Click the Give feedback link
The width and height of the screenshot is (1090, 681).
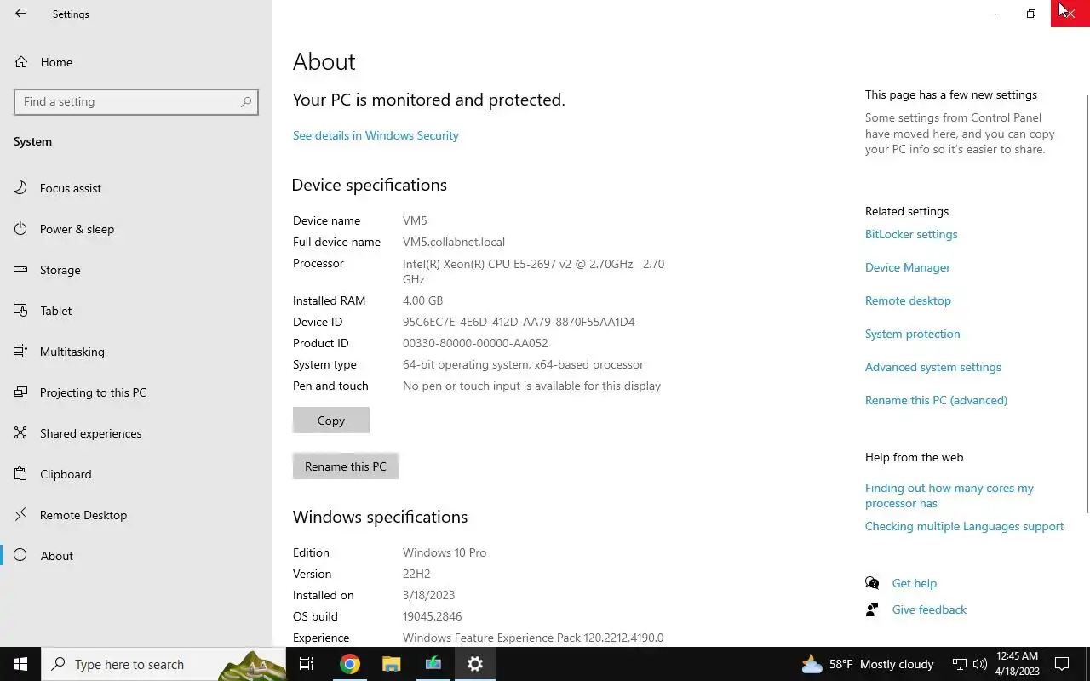coord(929,609)
